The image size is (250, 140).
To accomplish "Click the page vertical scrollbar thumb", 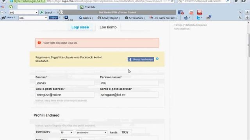I will point(248,45).
